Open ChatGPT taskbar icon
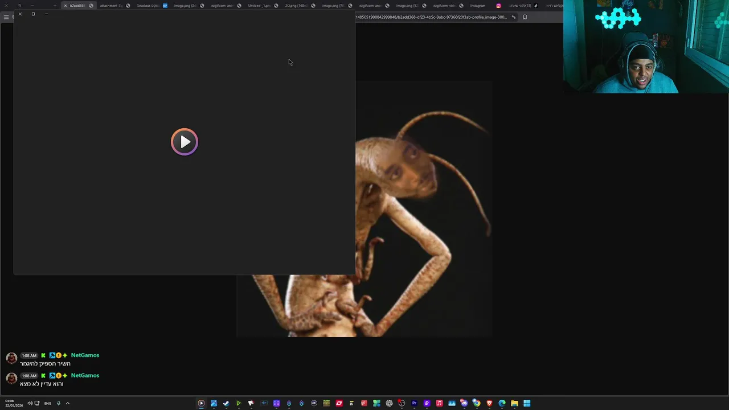This screenshot has height=410, width=729. [x=389, y=403]
